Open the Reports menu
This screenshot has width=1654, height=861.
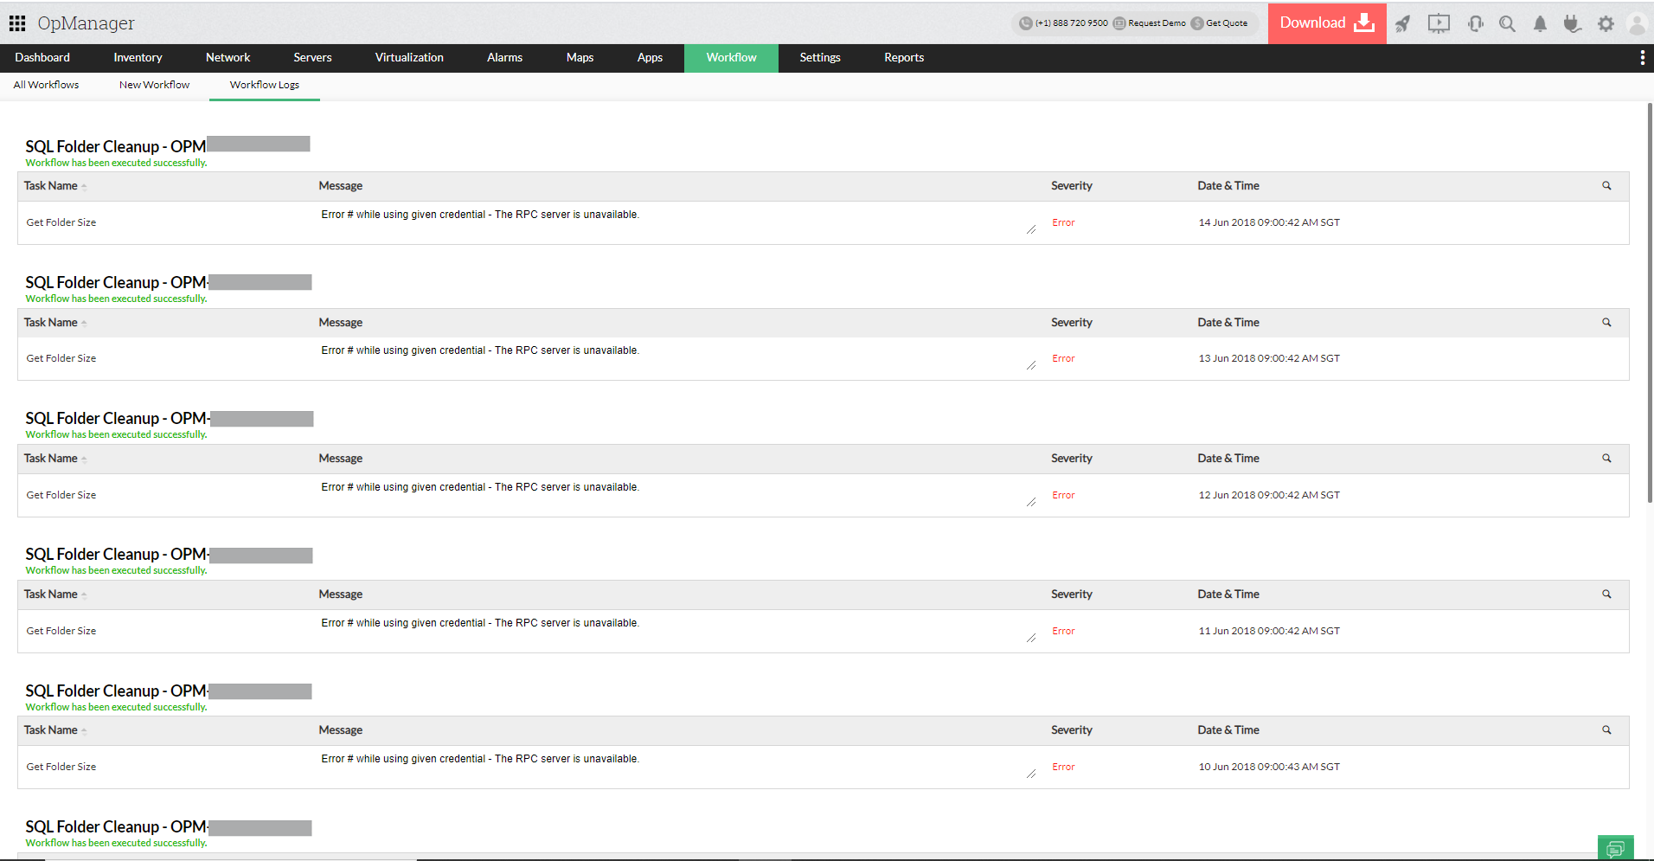904,58
